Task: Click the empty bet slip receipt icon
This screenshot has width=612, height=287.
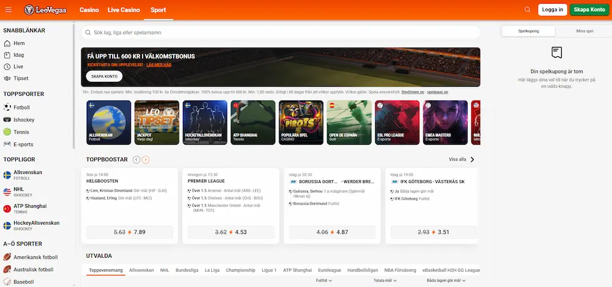Action: (x=556, y=53)
